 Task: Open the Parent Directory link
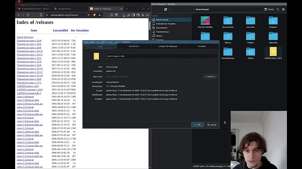[x=25, y=37]
